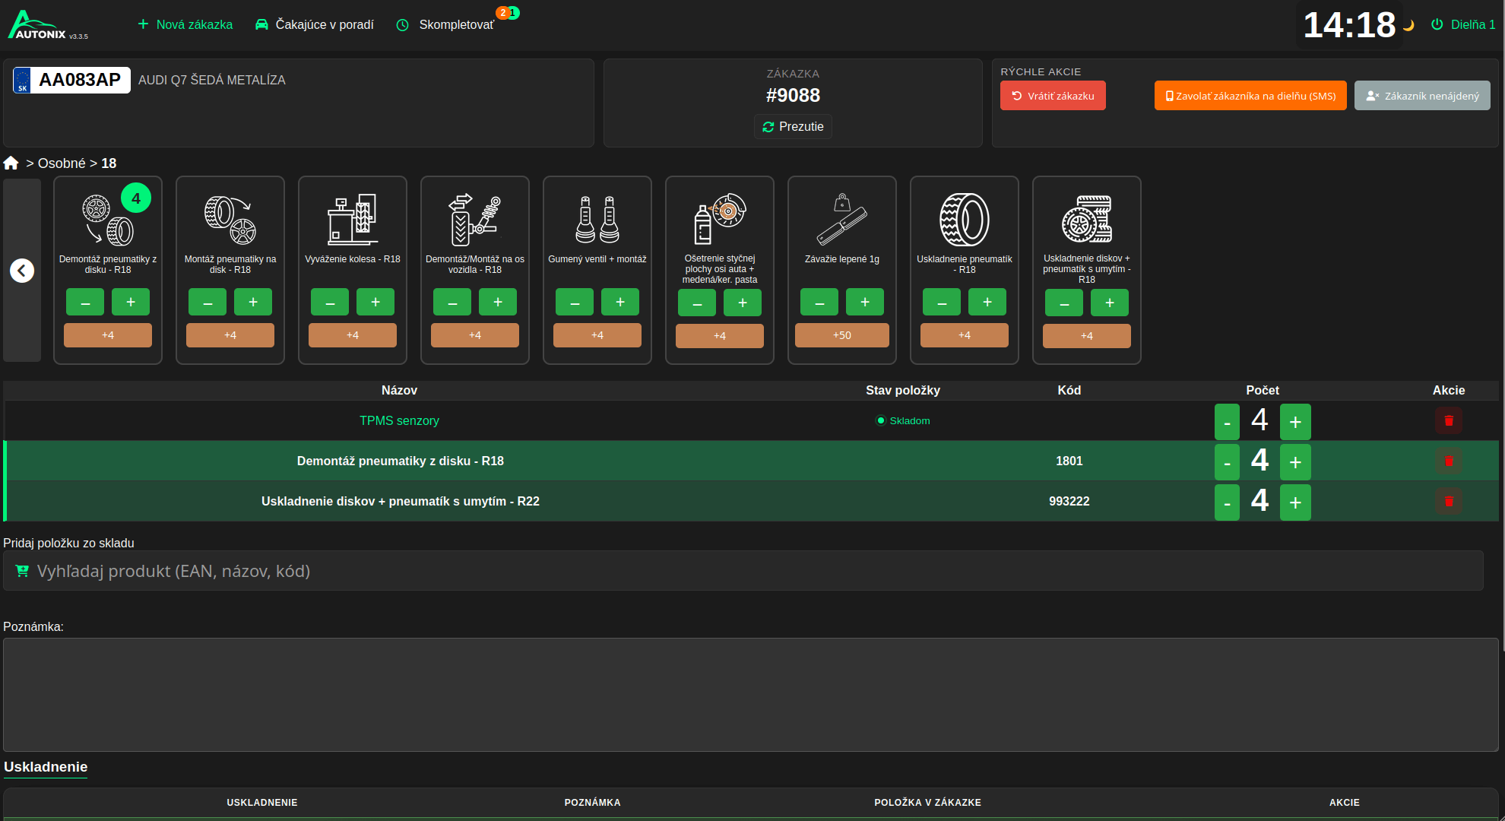Add +50 Závažie lepené weights

click(841, 335)
